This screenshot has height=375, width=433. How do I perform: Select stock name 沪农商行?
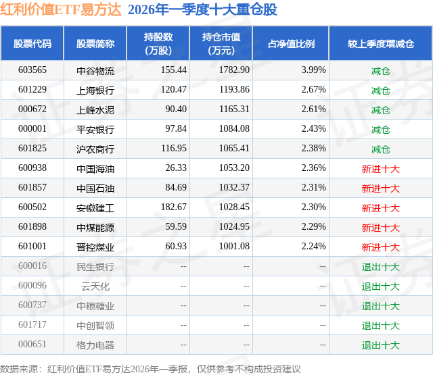(x=95, y=149)
